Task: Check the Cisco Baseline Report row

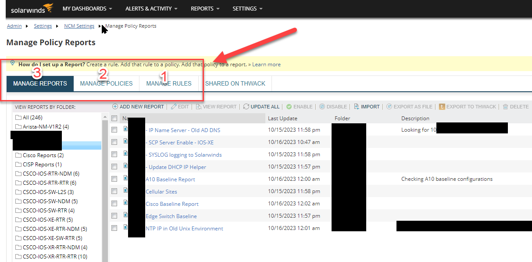Action: [114, 204]
